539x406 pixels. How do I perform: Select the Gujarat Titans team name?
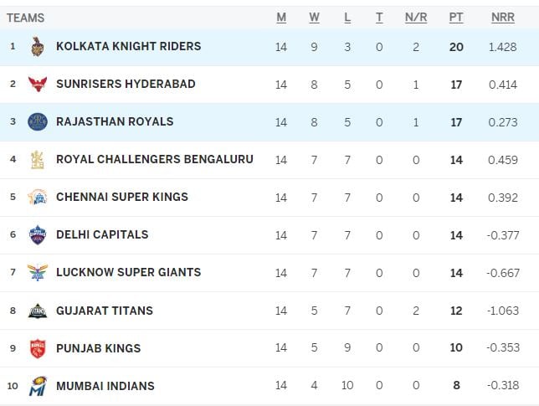105,311
